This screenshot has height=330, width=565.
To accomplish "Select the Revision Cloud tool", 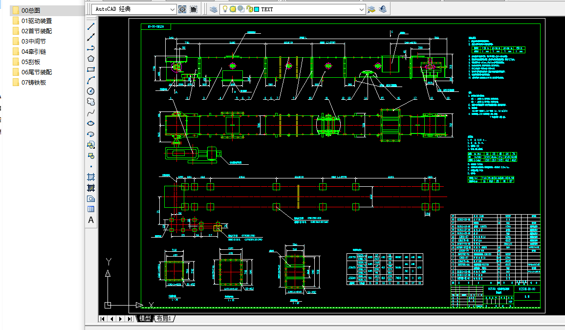I will coord(91,102).
